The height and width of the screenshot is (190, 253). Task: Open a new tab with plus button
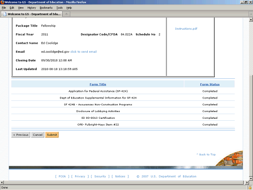pos(66,14)
